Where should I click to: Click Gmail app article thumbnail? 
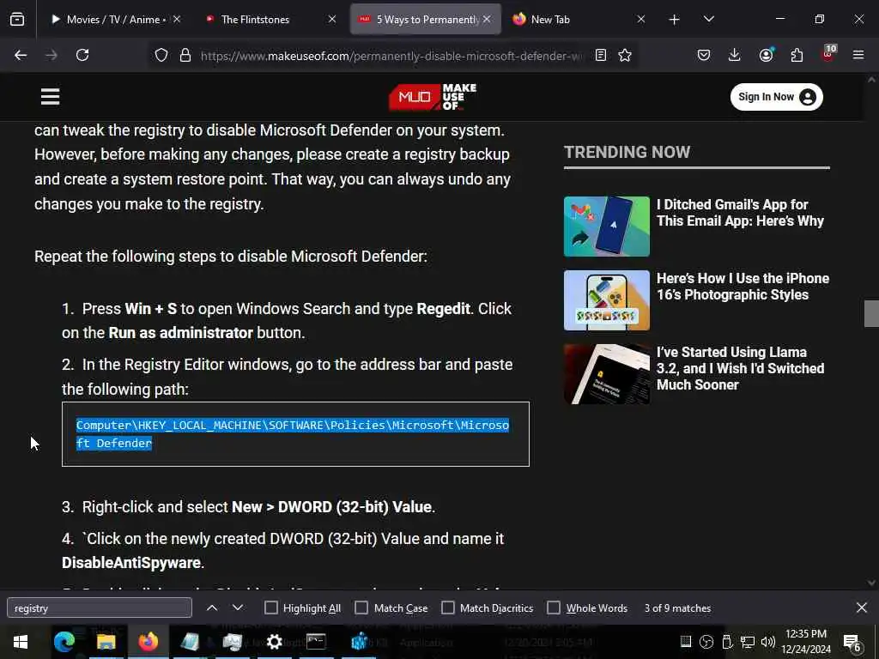pos(607,227)
